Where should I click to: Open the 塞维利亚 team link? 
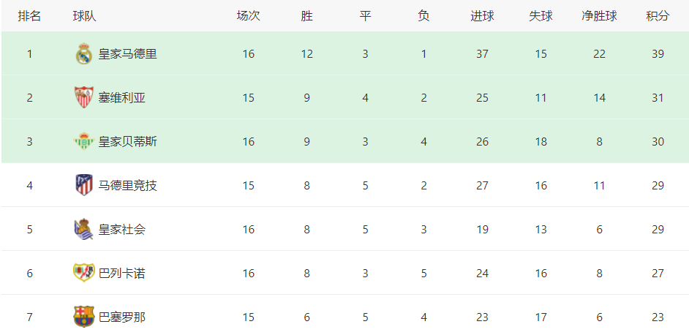[x=121, y=97]
